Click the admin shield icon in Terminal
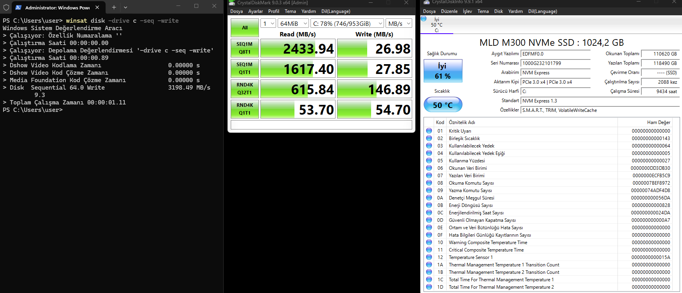The height and width of the screenshot is (293, 682). (x=6, y=7)
